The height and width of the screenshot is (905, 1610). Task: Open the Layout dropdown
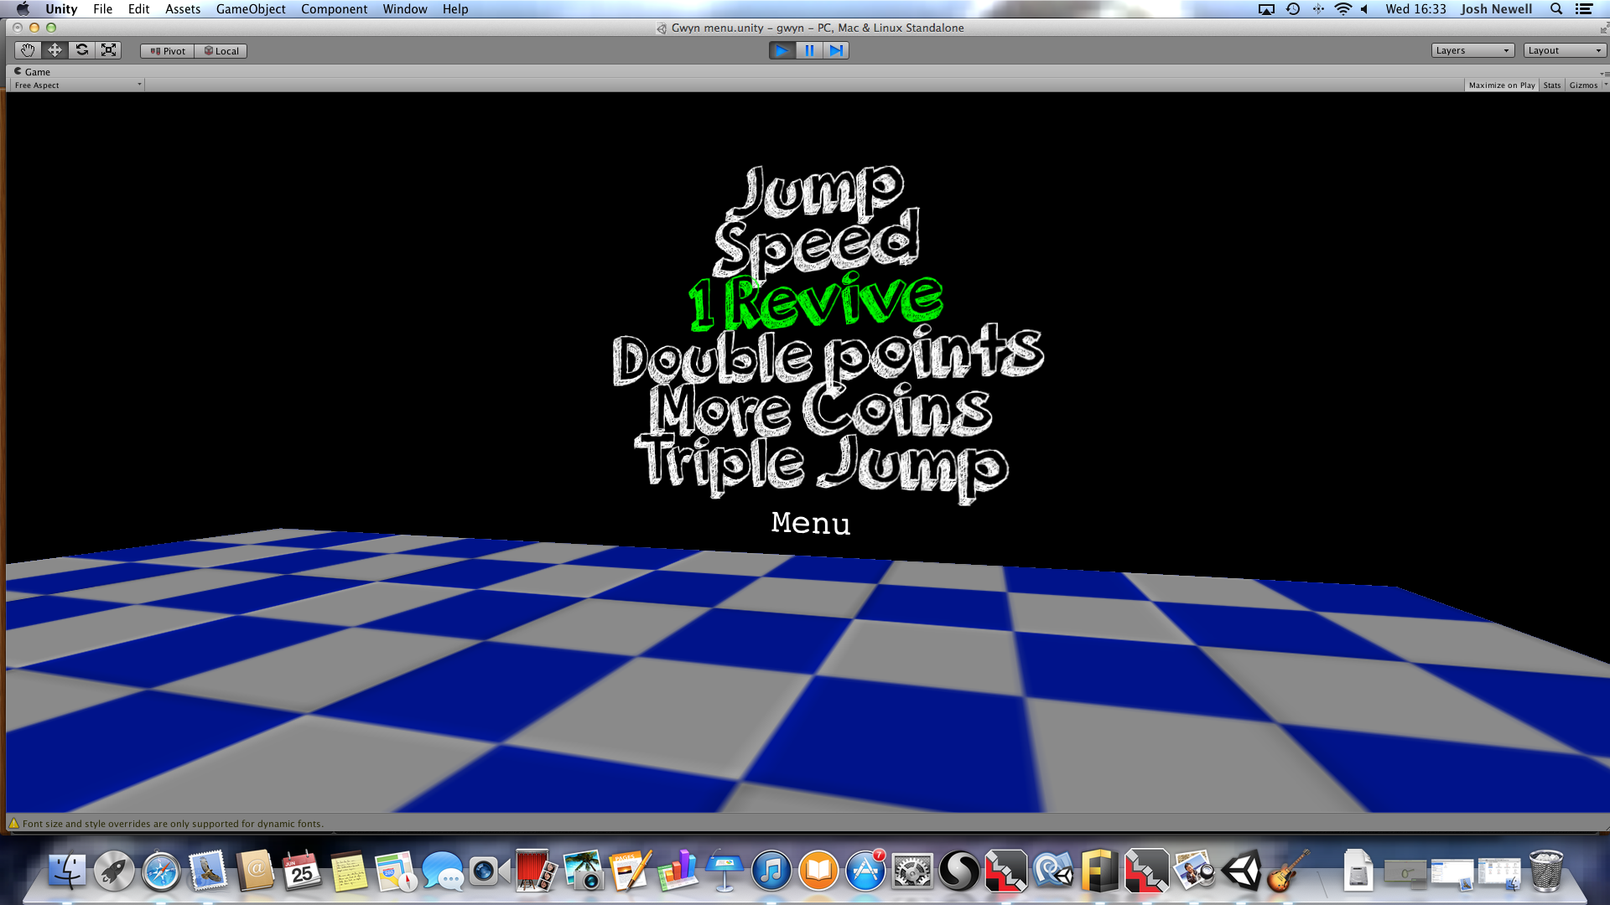click(x=1564, y=50)
